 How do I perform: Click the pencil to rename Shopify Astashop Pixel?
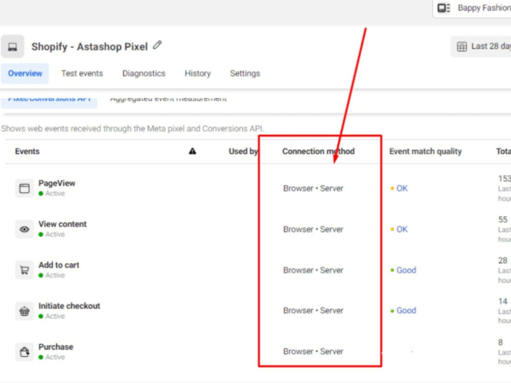coord(157,45)
